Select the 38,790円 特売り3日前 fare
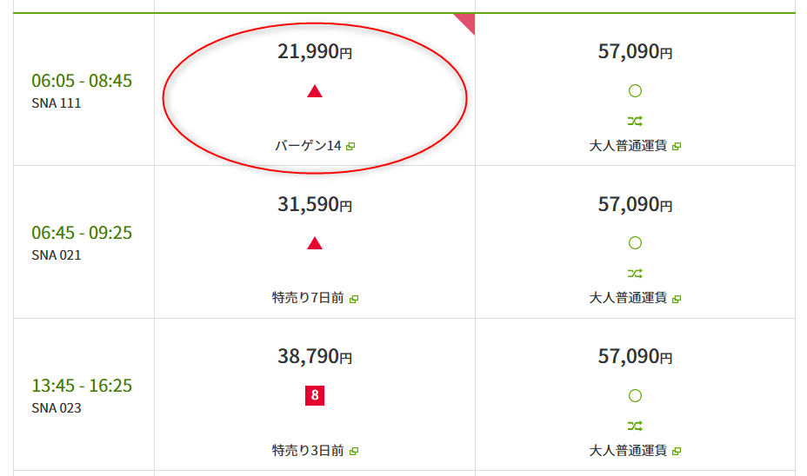Viewport: 807px width, 476px height. pos(315,394)
